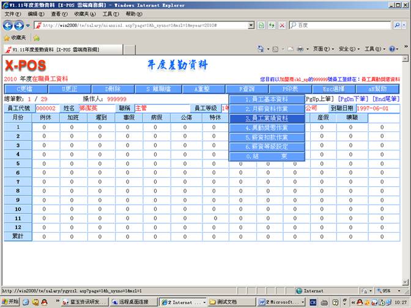Open the 工具(T) menu in menu bar
Image resolution: width=411 pixels, height=308 pixels.
pos(111,13)
